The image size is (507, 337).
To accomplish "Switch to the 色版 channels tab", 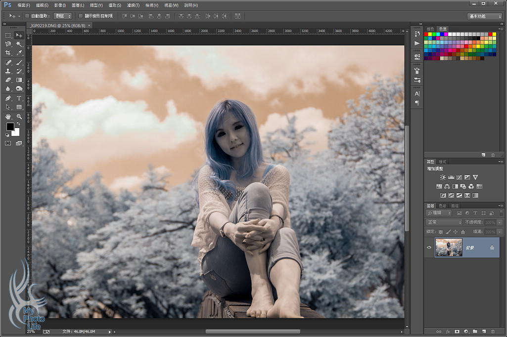I will click(x=442, y=206).
